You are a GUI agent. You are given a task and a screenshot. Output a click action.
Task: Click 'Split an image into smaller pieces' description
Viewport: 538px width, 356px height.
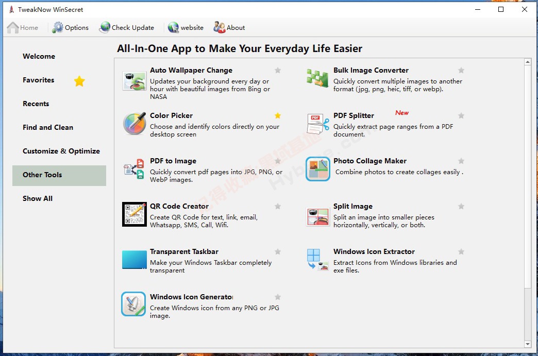coord(383,221)
